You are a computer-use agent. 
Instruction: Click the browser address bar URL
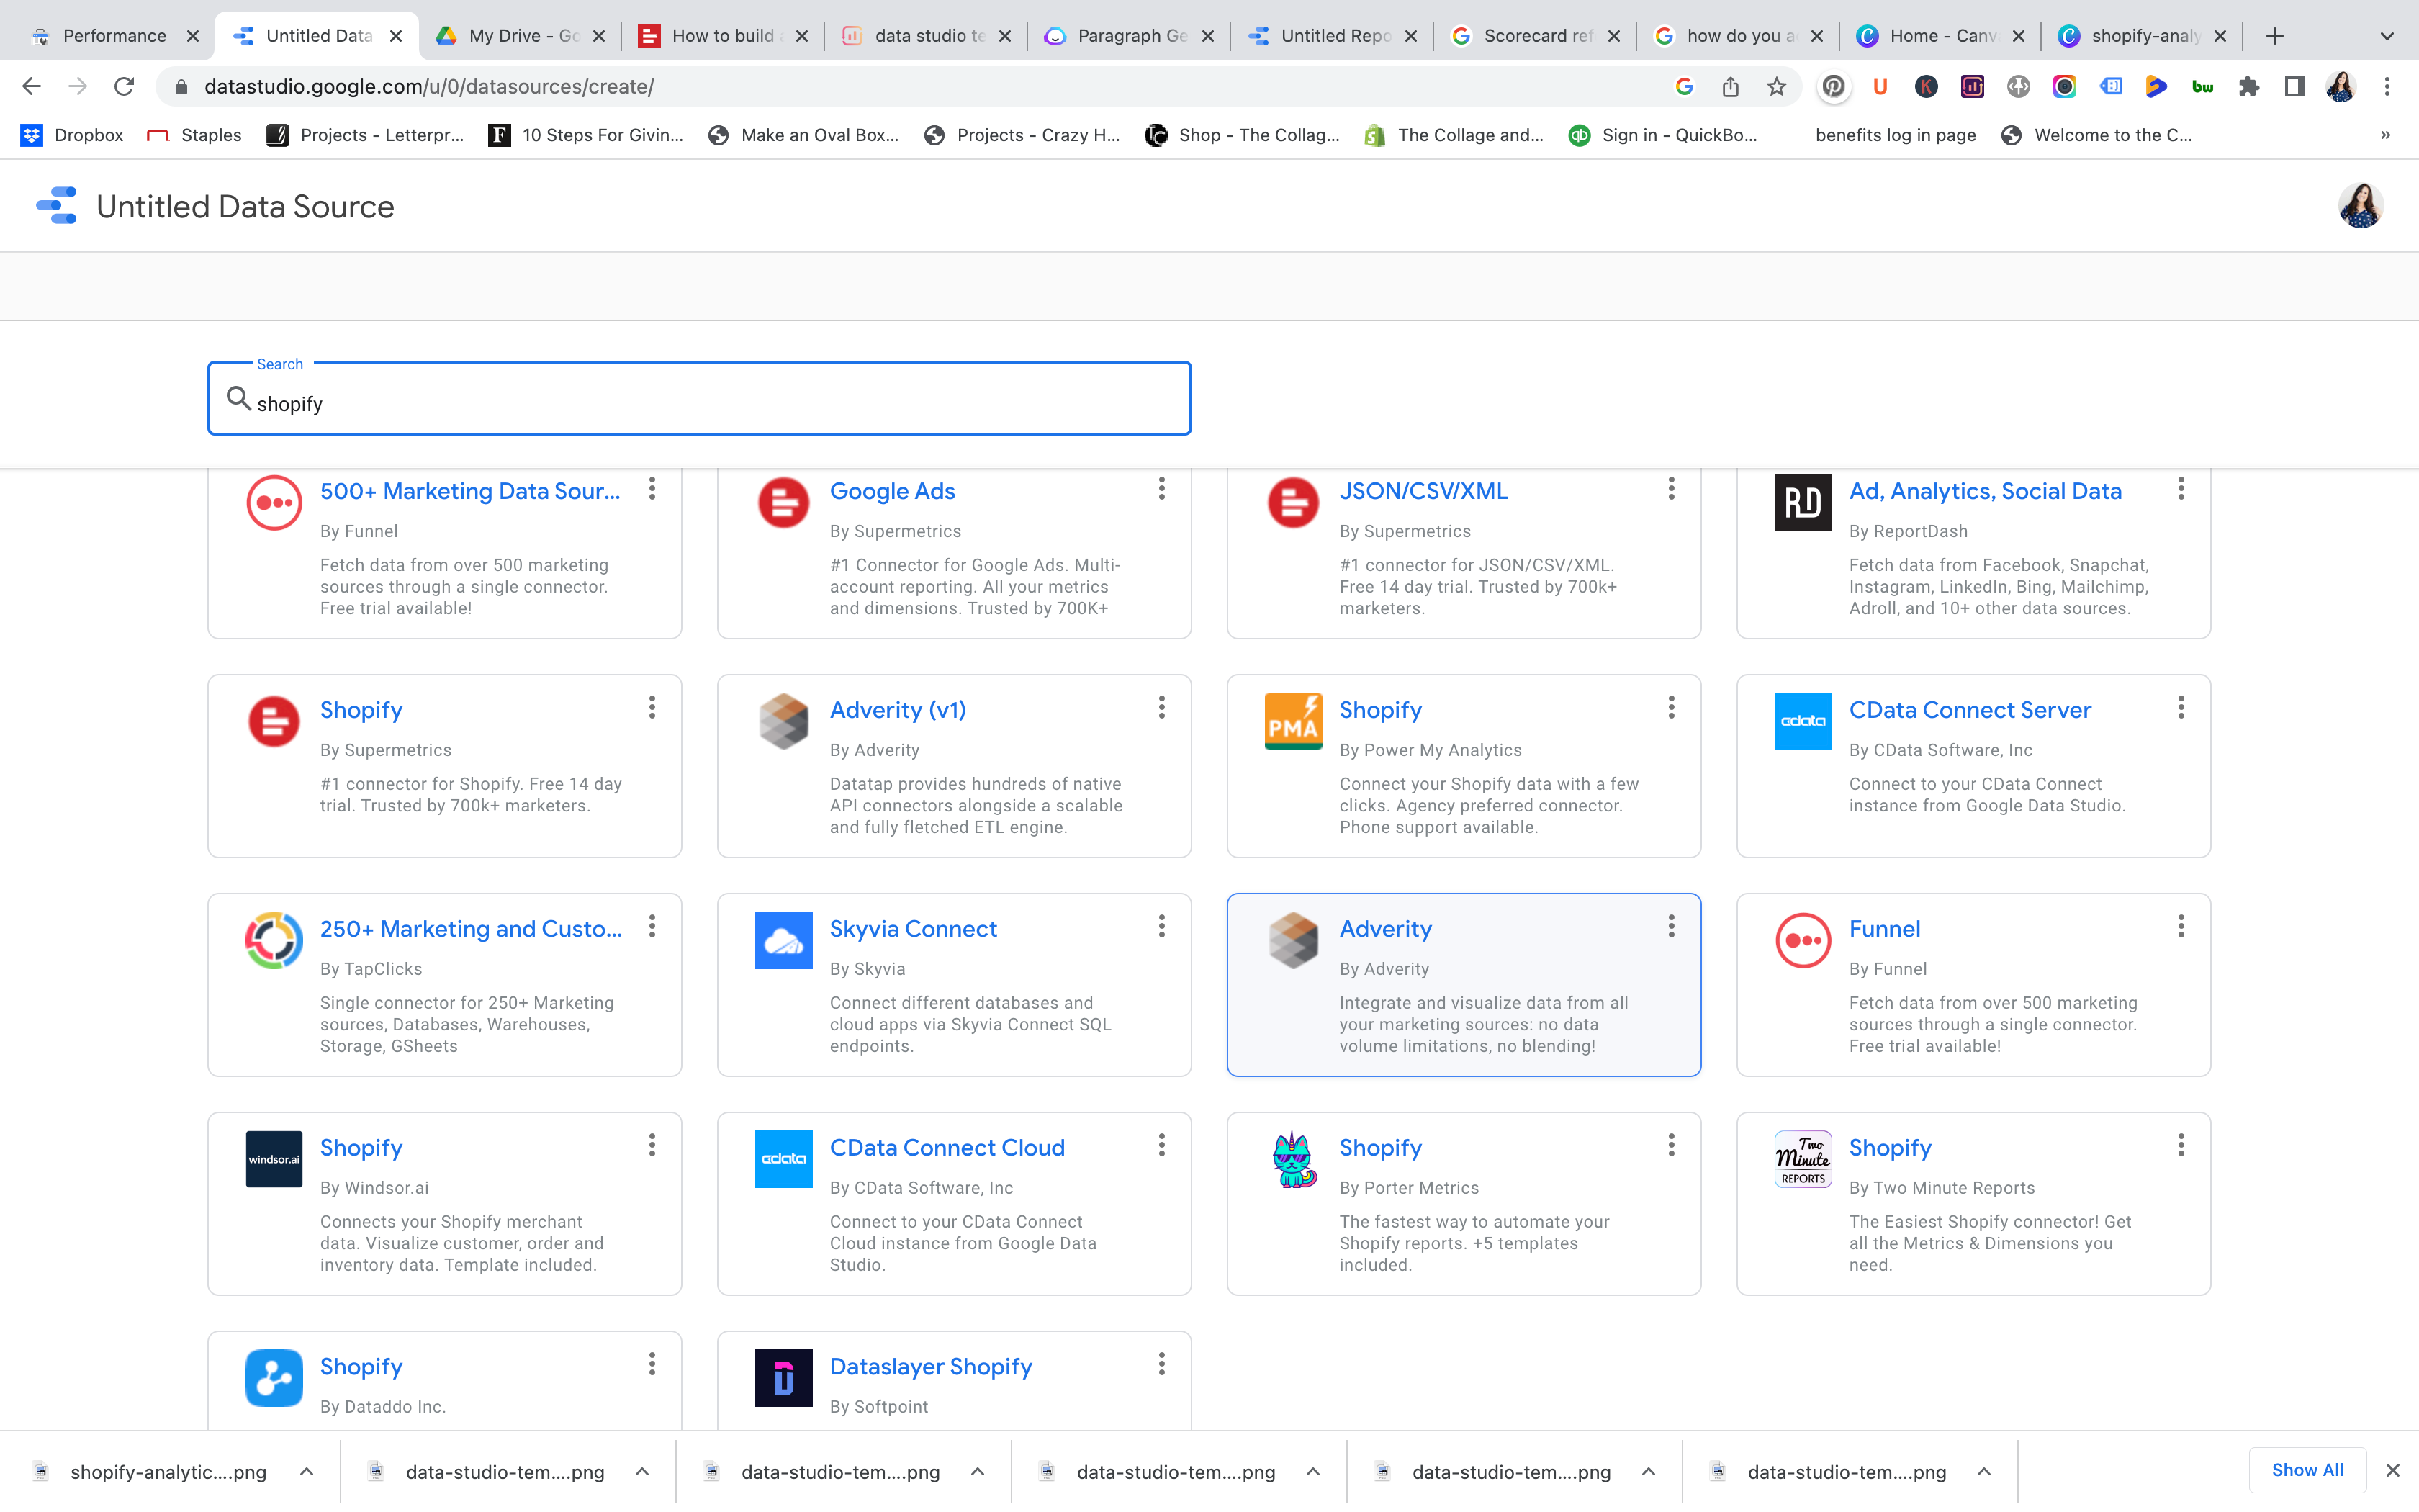[429, 87]
